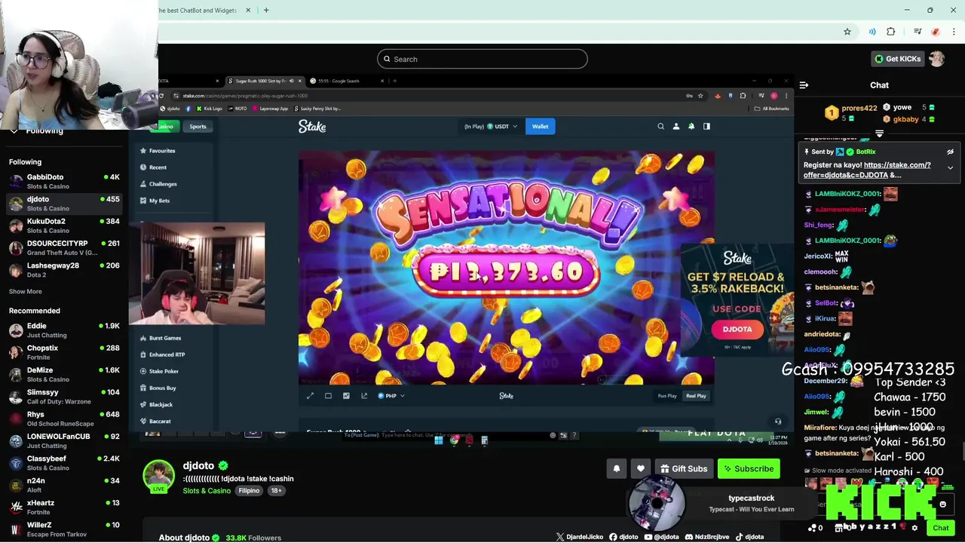This screenshot has width=965, height=543.
Task: Expand the gift leaderboard arrow
Action: (879, 134)
